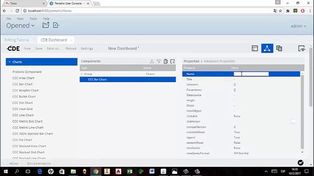Add a CCC Heat Grid
The width and height of the screenshot is (314, 176).
(x=23, y=109)
